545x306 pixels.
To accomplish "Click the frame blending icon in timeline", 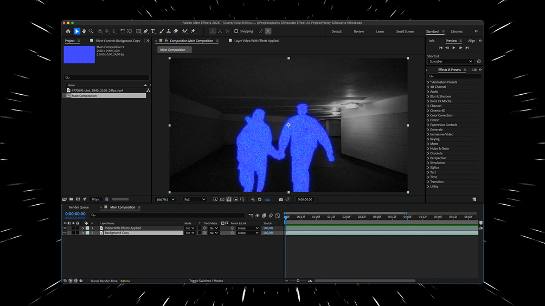I will (x=264, y=216).
